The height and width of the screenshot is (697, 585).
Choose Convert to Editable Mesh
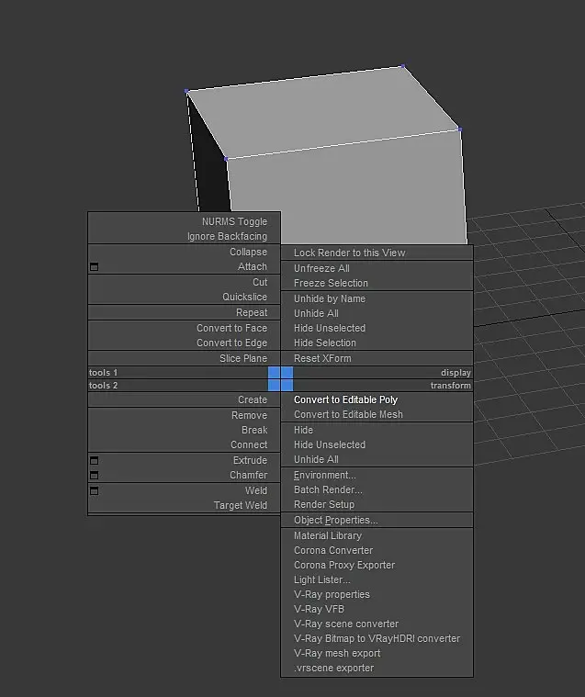coord(348,414)
